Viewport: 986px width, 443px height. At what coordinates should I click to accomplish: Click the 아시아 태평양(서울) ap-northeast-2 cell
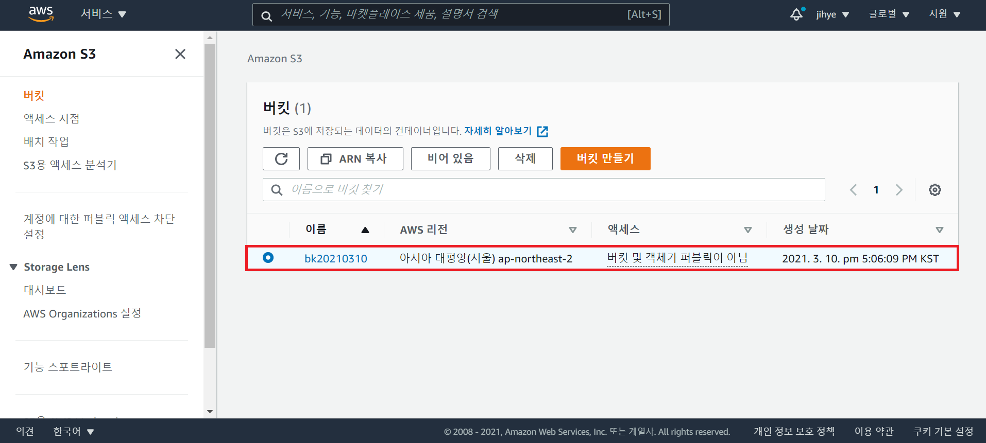point(486,258)
